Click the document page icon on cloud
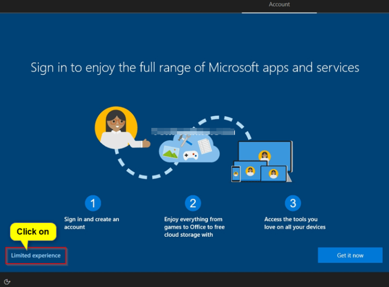This screenshot has height=287, width=389. point(204,146)
